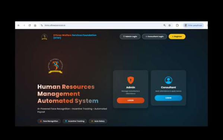Click the large S3 emblem logo
Viewport: 223px width, 140px height.
pos(55,66)
